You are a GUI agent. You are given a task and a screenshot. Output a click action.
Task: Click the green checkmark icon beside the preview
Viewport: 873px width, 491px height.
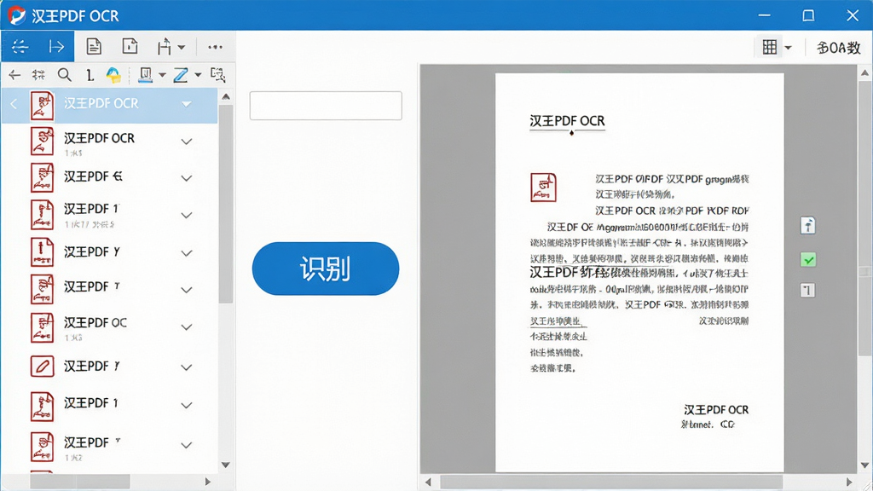tap(808, 260)
